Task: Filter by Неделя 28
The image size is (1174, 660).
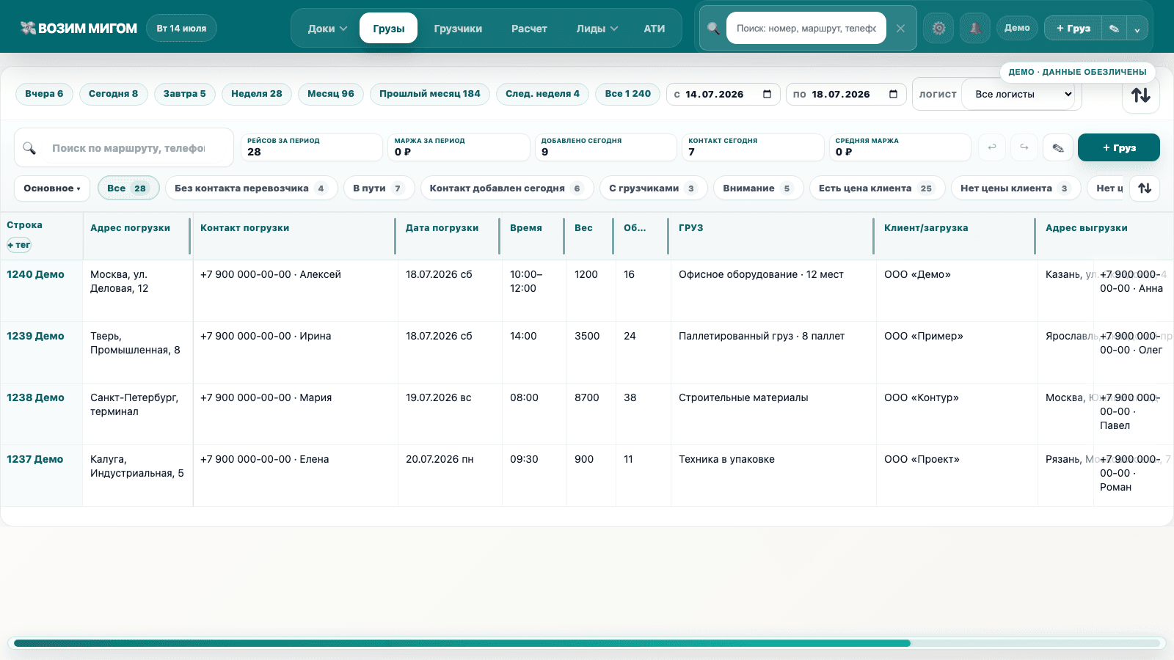Action: (257, 94)
